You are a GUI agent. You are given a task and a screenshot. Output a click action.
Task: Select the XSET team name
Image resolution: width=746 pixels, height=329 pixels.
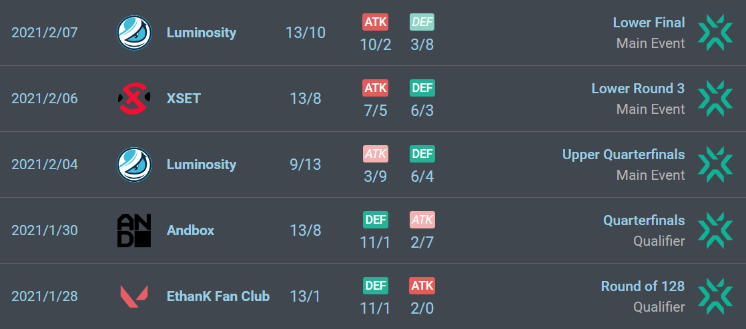coord(183,99)
